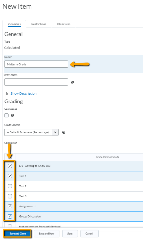Uncheck the Test 1 grade item
This screenshot has height=239, width=143.
coord(10,176)
